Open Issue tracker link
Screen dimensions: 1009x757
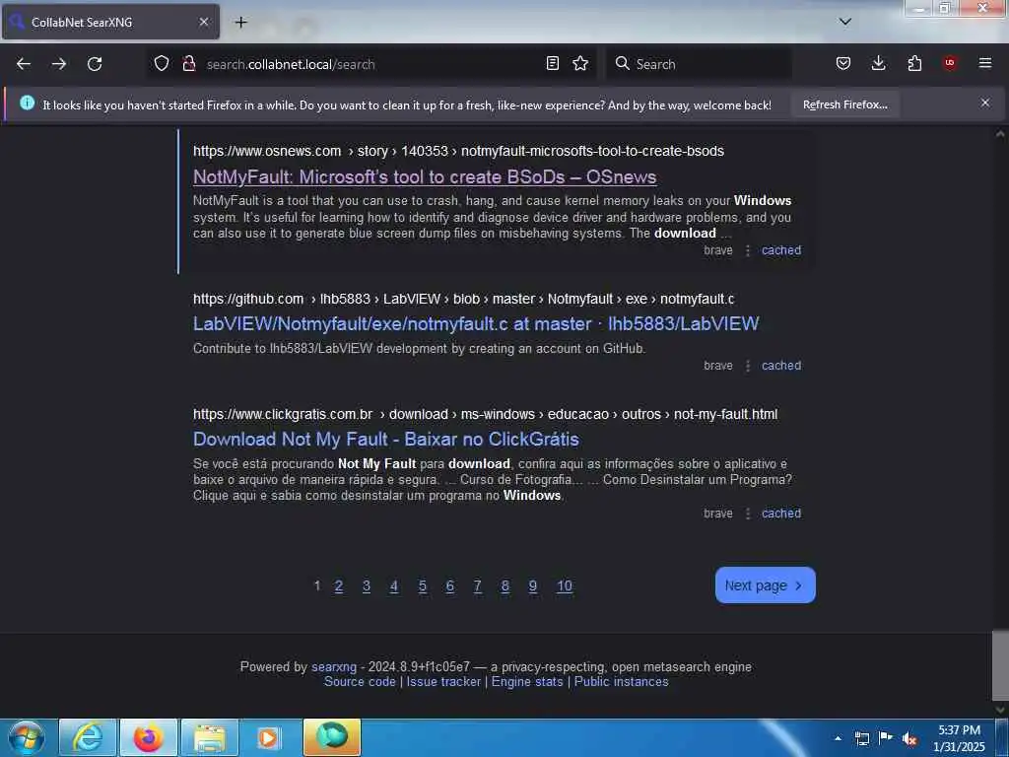pos(443,682)
